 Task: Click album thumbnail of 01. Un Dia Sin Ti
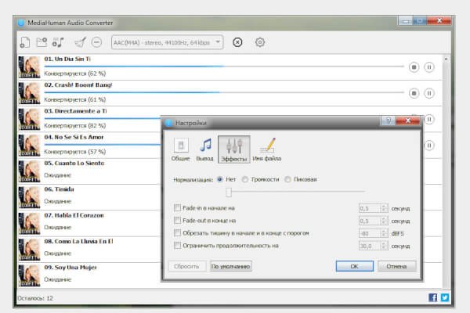29,67
